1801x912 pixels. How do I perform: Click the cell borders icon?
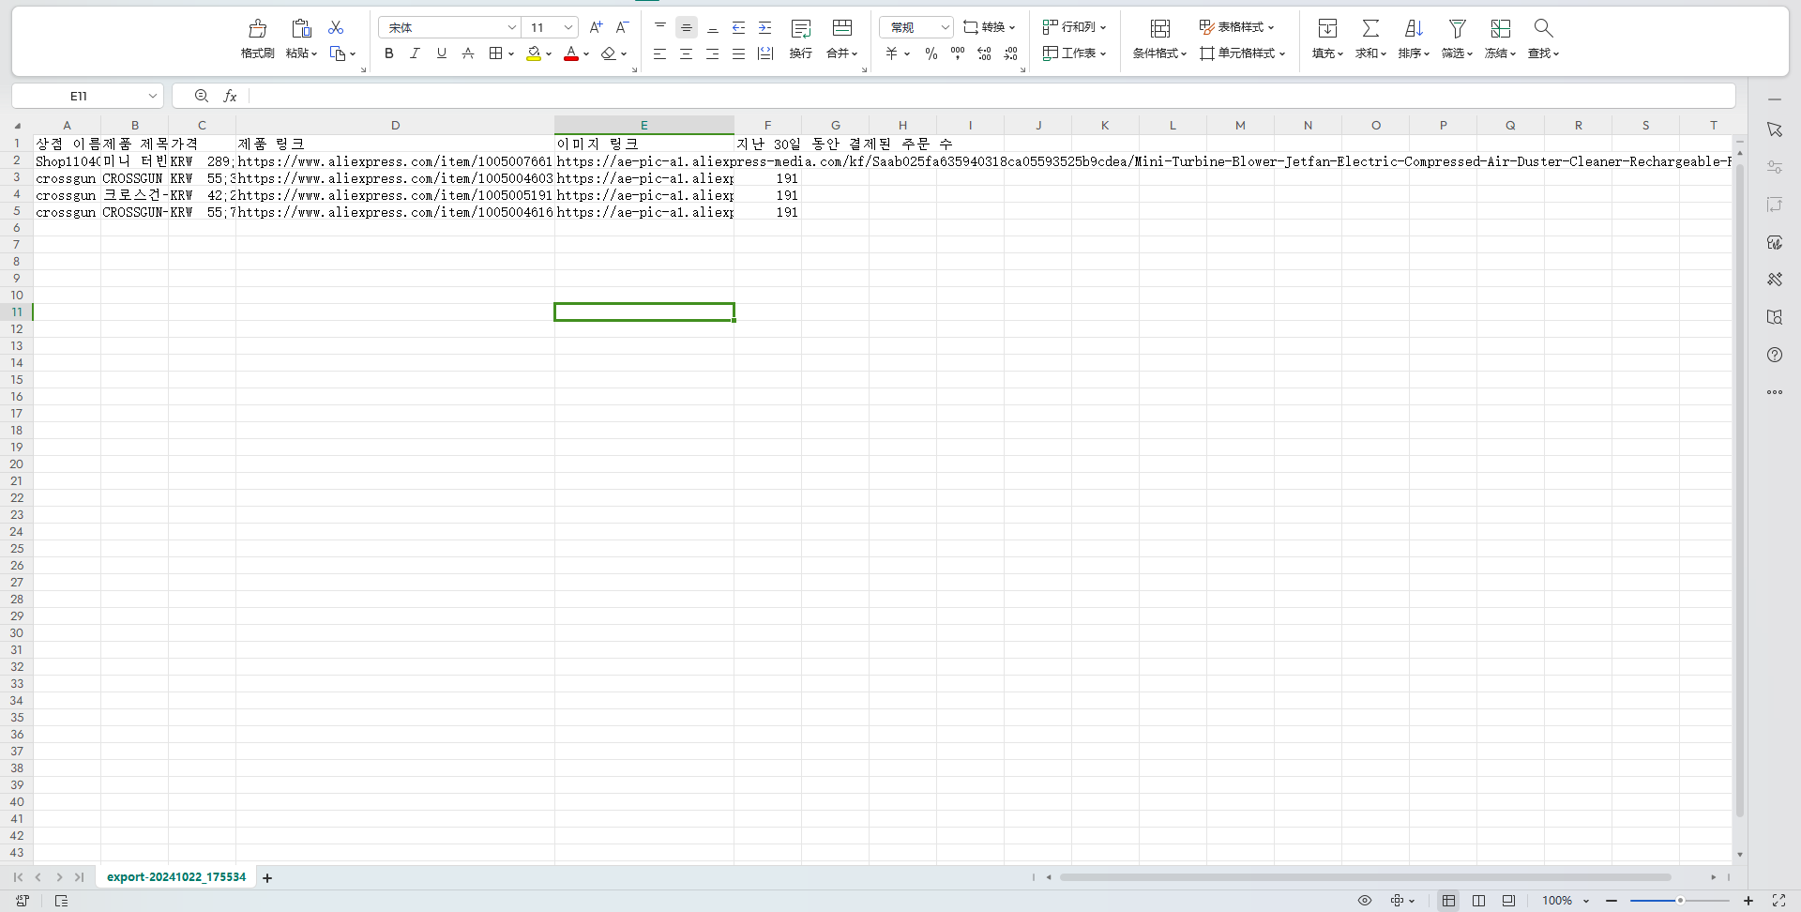point(495,53)
